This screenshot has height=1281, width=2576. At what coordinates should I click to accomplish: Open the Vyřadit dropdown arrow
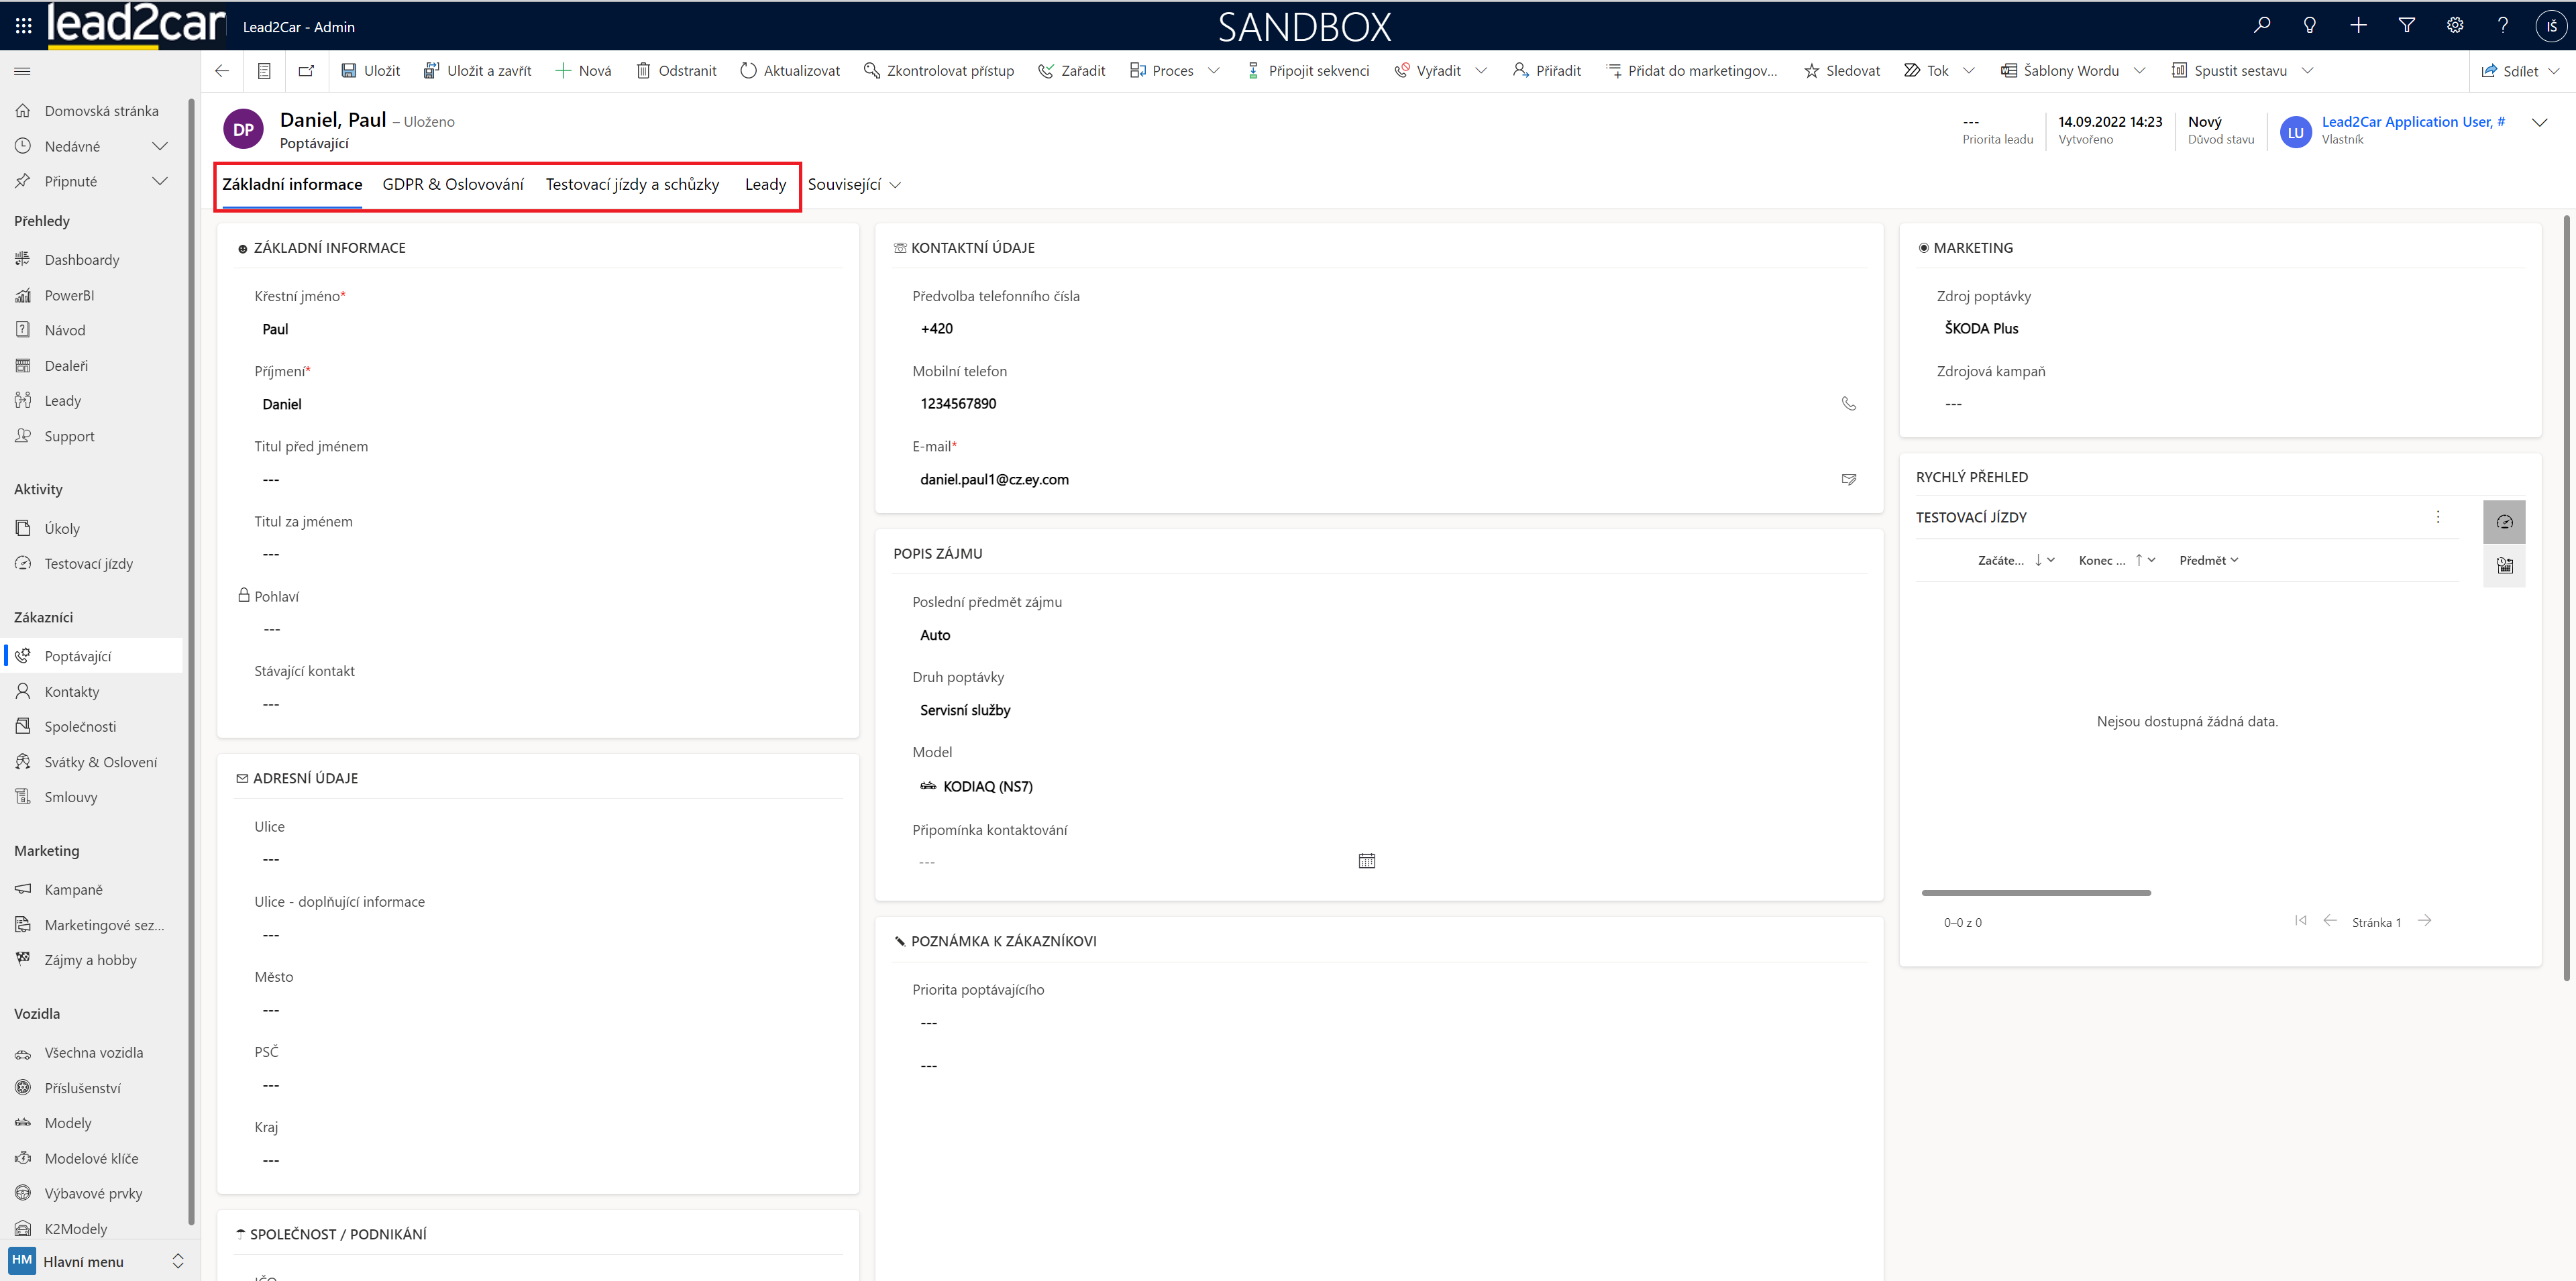pyautogui.click(x=1481, y=71)
